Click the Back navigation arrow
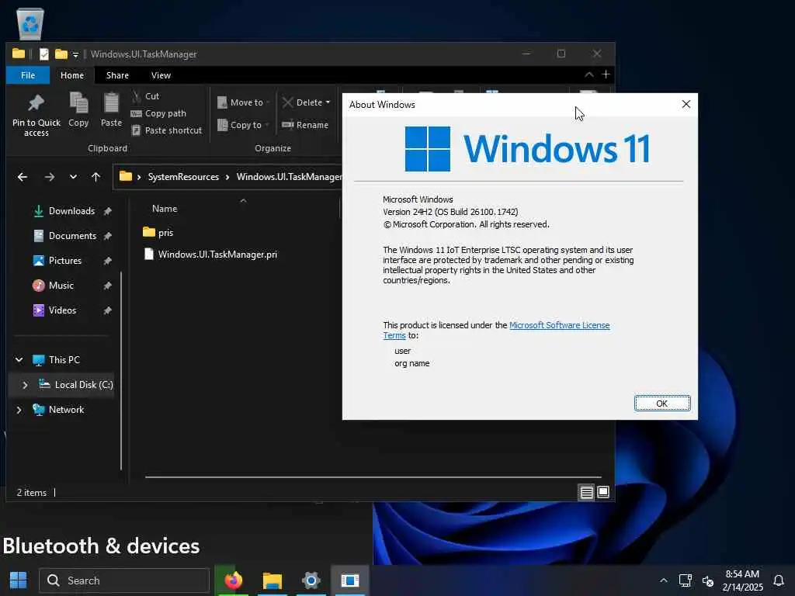This screenshot has width=795, height=596. 23,177
